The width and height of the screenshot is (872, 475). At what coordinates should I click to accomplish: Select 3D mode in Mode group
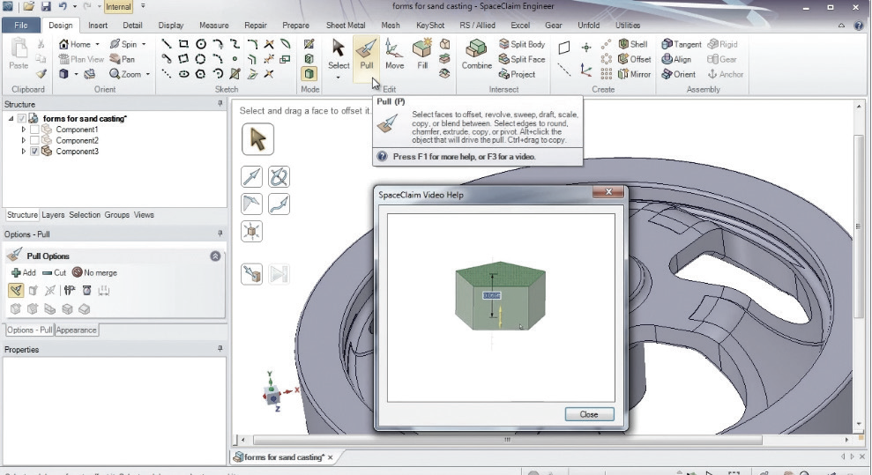[309, 73]
